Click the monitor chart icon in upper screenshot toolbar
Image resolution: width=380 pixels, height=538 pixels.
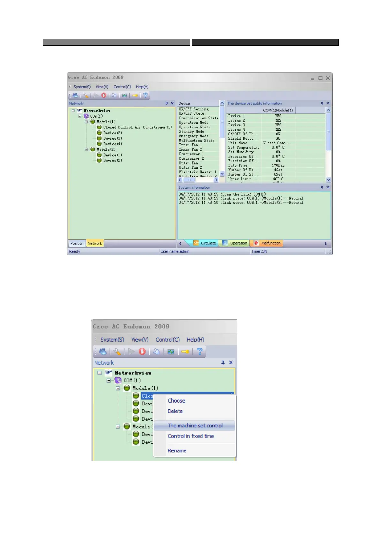[125, 95]
